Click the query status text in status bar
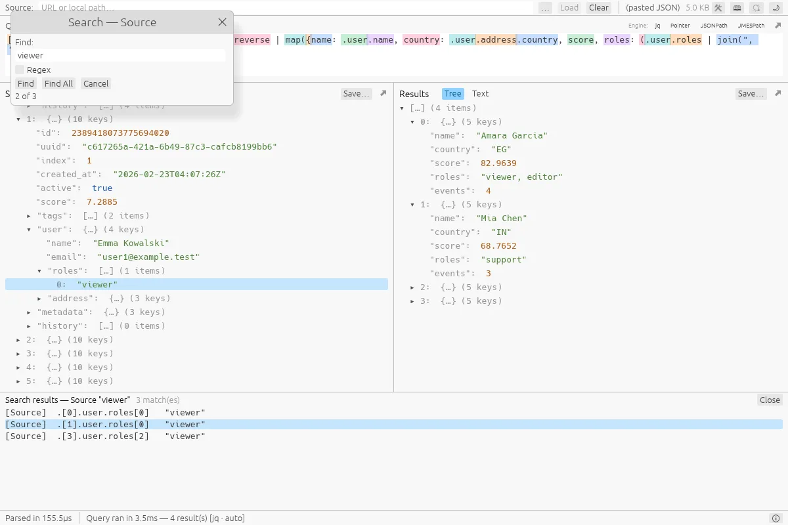 165,518
